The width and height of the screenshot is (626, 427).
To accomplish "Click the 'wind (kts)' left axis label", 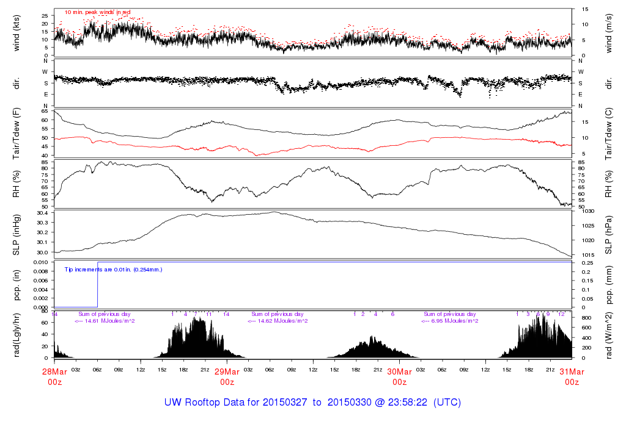I will [17, 33].
